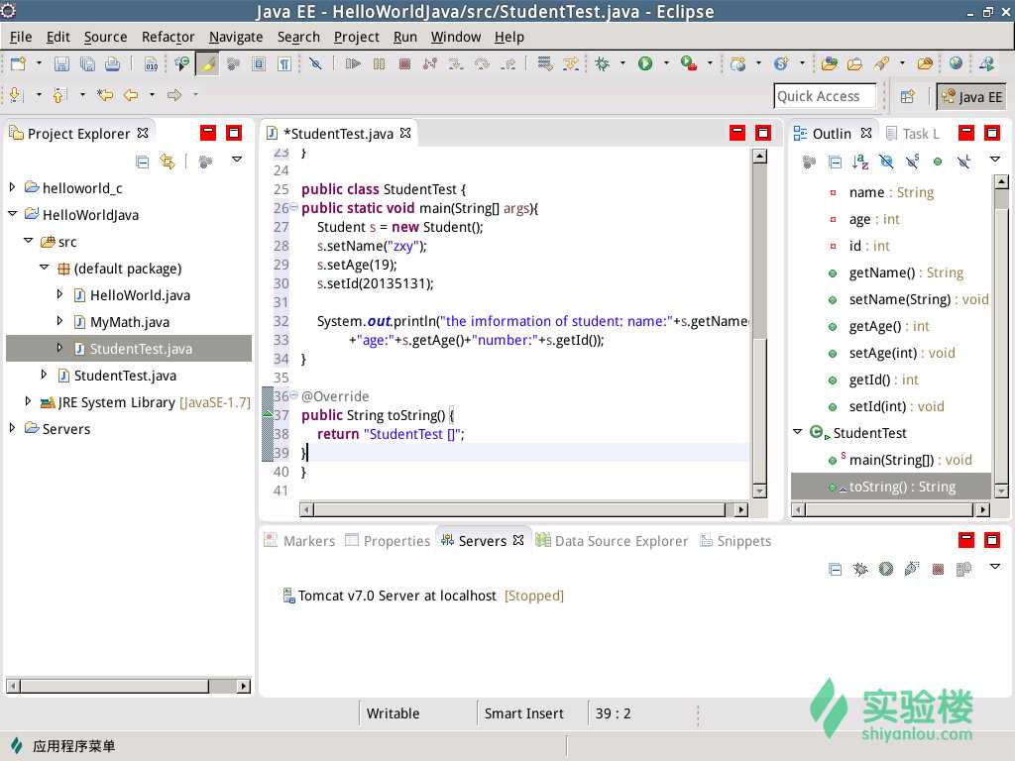Select the Tomcat v7.0 Server entry
This screenshot has height=761, width=1015.
tap(423, 596)
